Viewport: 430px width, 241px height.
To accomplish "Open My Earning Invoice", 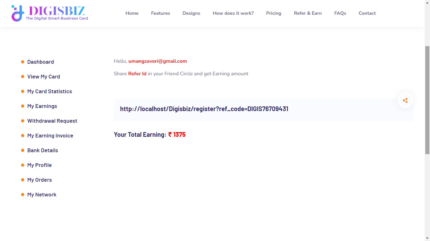I will (x=50, y=136).
